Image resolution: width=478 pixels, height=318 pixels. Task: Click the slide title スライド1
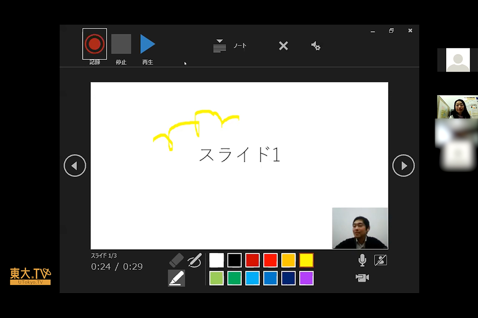(239, 155)
